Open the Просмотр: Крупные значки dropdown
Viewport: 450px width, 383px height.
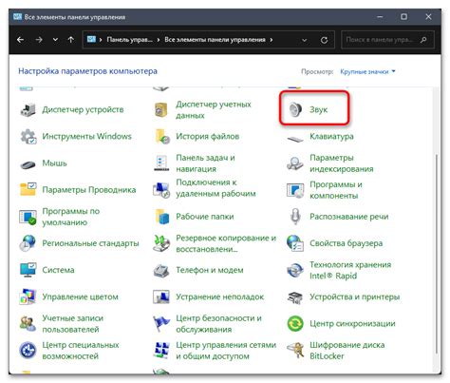tap(367, 71)
